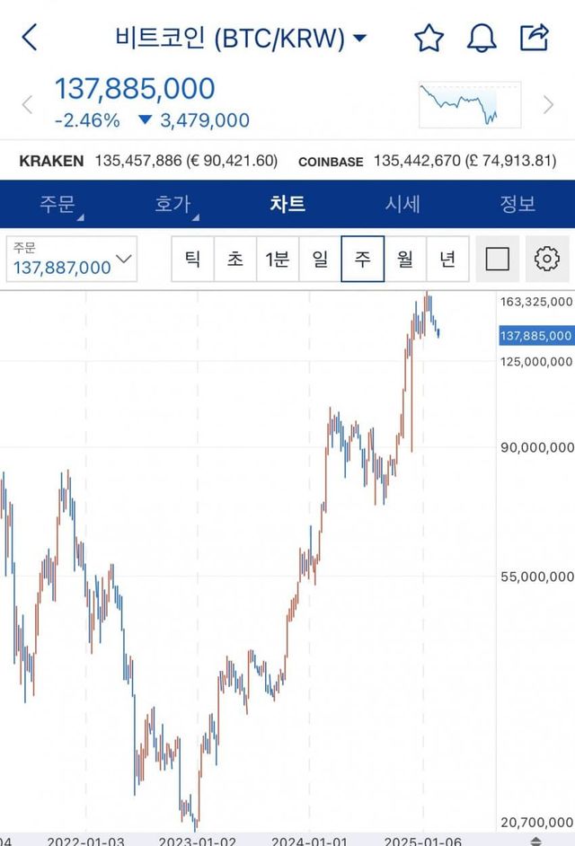The width and height of the screenshot is (575, 846).
Task: Select the 주 (weekly) interval
Action: click(363, 260)
